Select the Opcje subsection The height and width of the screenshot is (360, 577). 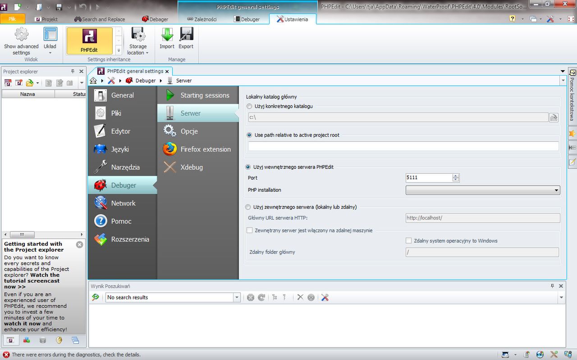click(x=198, y=131)
